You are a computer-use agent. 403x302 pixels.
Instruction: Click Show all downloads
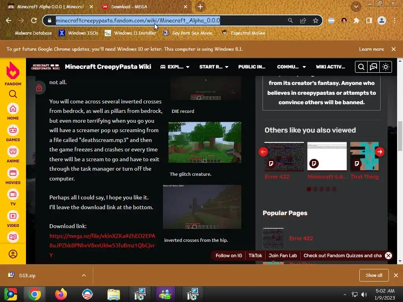click(374, 275)
